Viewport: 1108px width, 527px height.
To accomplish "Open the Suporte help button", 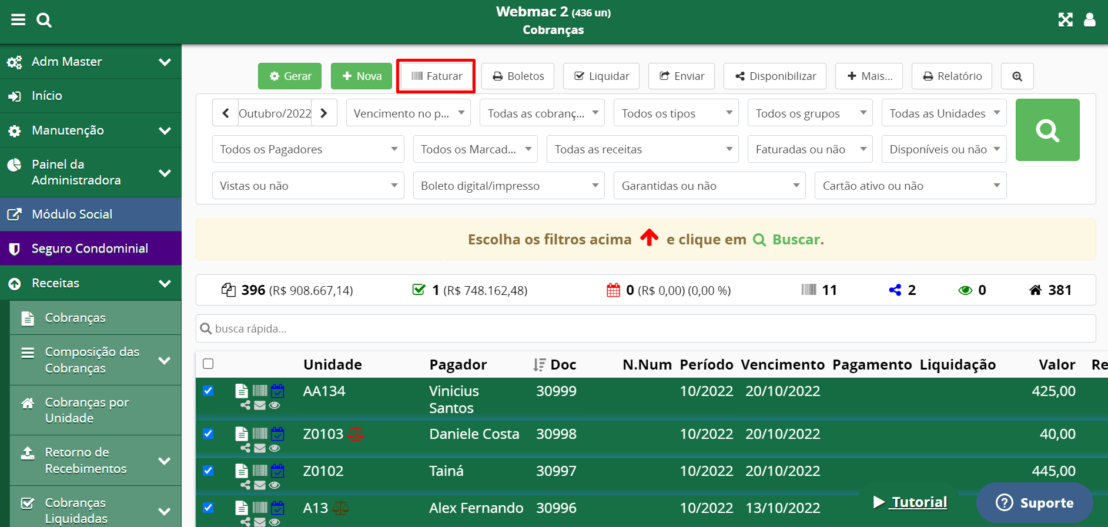I will click(x=1035, y=503).
